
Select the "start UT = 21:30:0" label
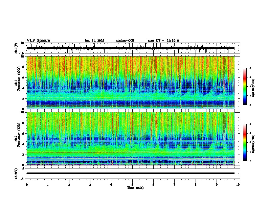163,41
